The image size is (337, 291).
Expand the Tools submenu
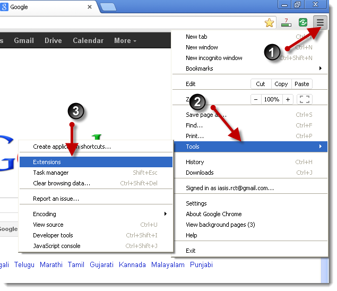coord(250,147)
